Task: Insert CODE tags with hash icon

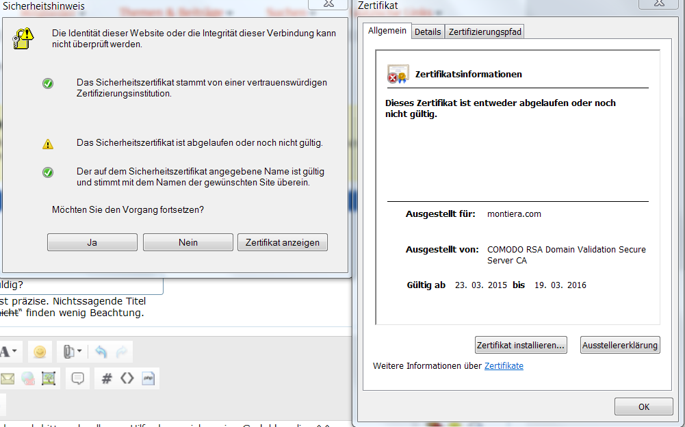Action: (x=107, y=378)
